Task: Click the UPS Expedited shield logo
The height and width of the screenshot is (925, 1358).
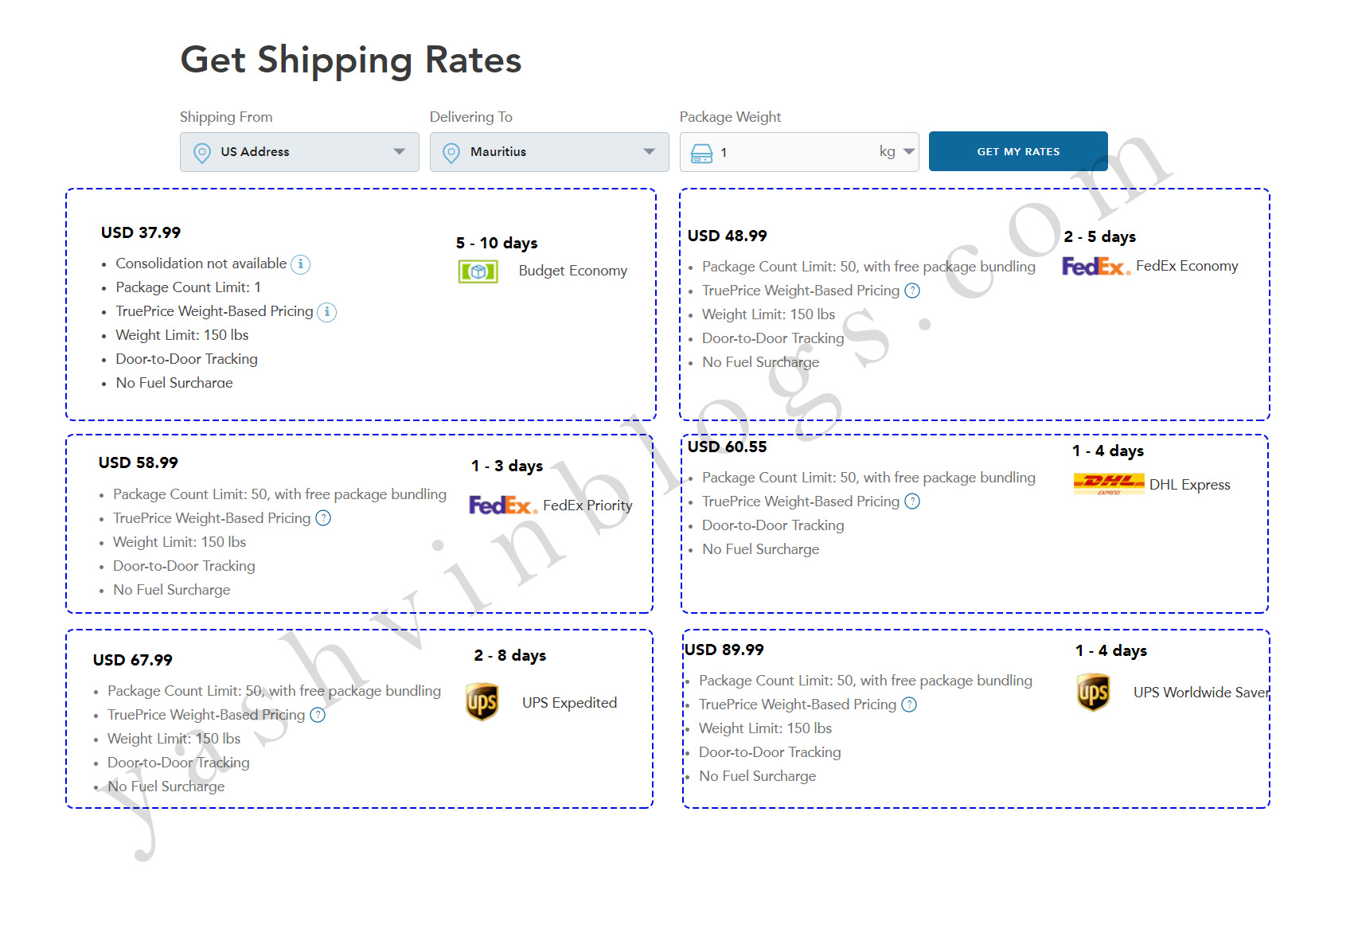Action: [482, 702]
